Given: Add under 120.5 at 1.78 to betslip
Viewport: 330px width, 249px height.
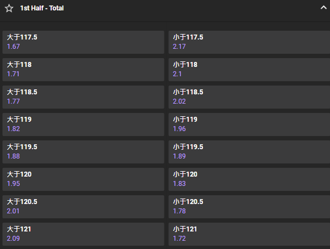Looking at the screenshot, I should click(x=249, y=207).
